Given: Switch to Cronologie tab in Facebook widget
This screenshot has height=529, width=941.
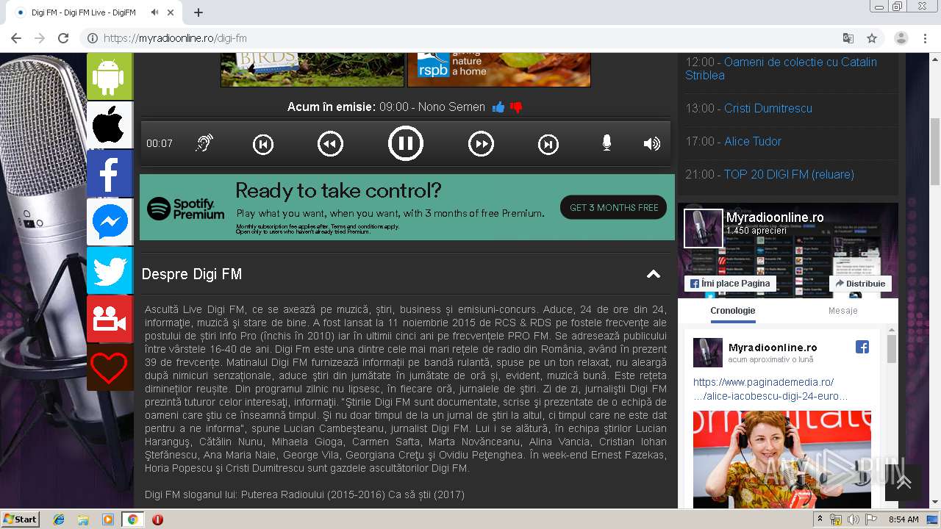Looking at the screenshot, I should (x=733, y=311).
